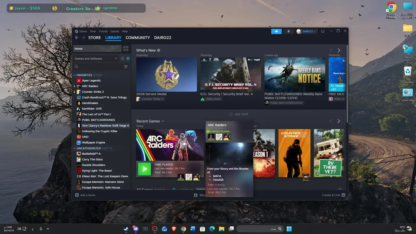Open RV There Yet? game cover
Screen dimensions: 416x234
(x=329, y=153)
